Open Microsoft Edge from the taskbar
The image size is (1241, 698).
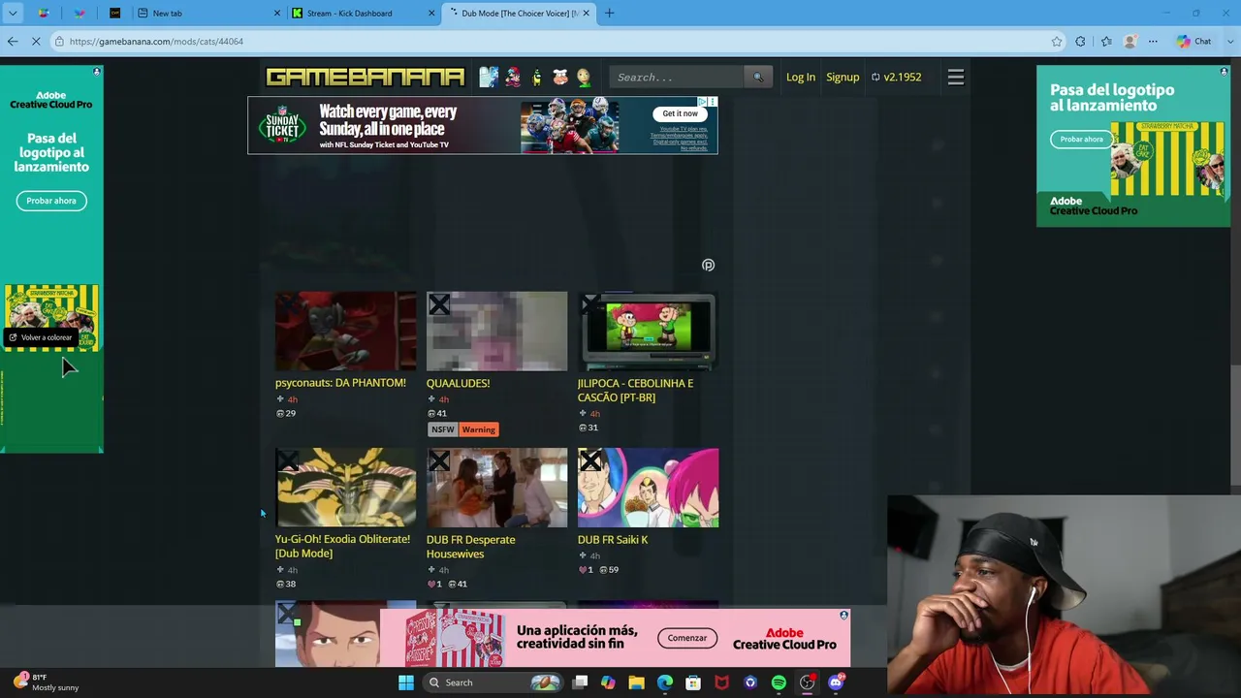(x=665, y=682)
